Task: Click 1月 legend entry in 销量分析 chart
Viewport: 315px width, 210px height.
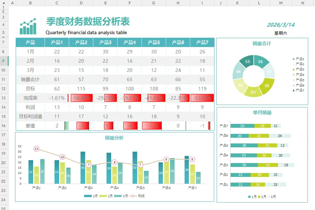Action: (91, 196)
